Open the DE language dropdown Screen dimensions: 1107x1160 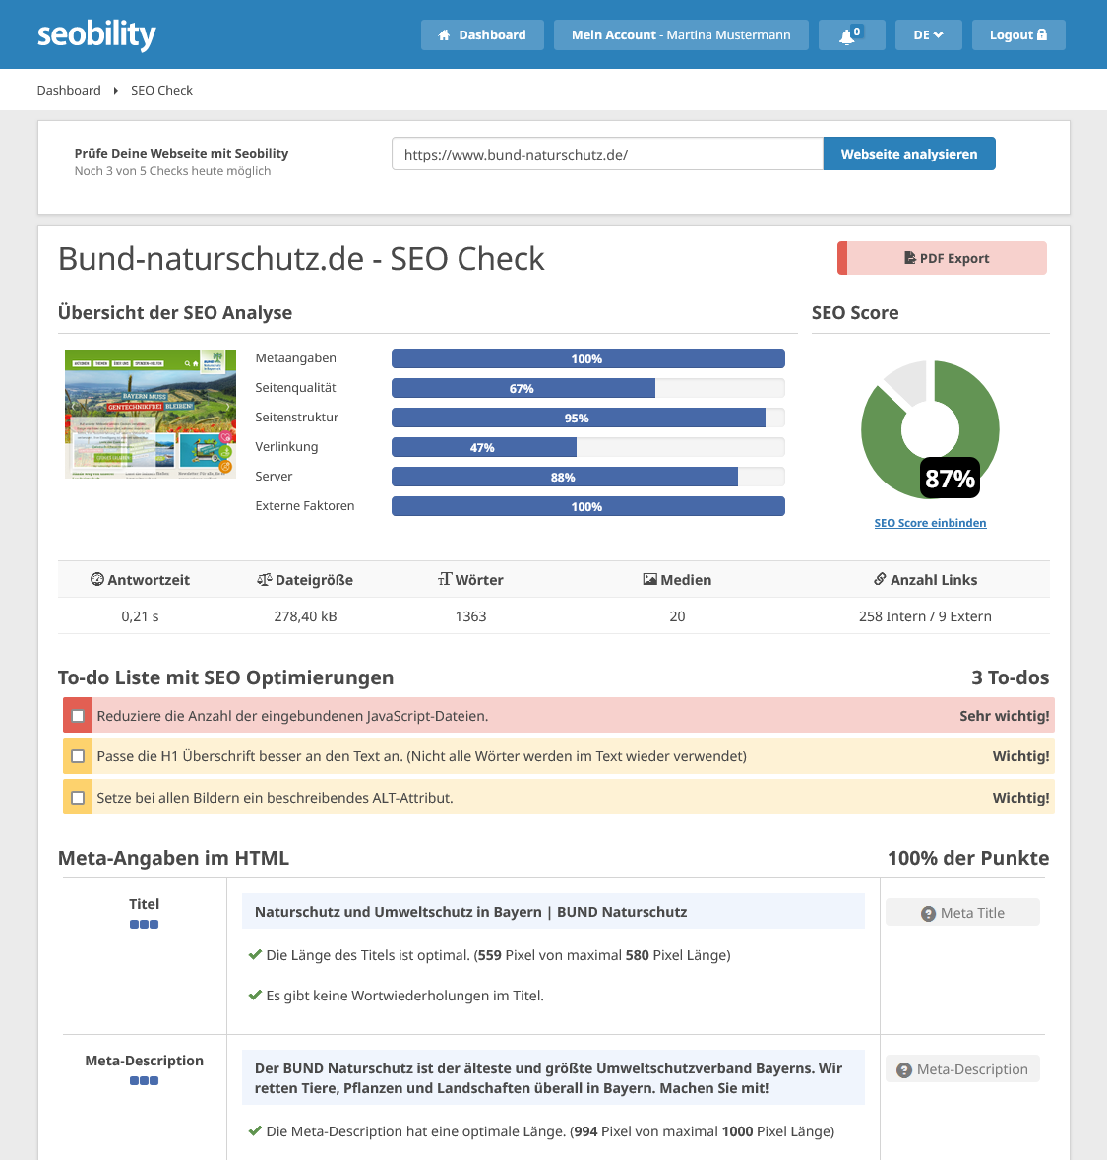(928, 34)
